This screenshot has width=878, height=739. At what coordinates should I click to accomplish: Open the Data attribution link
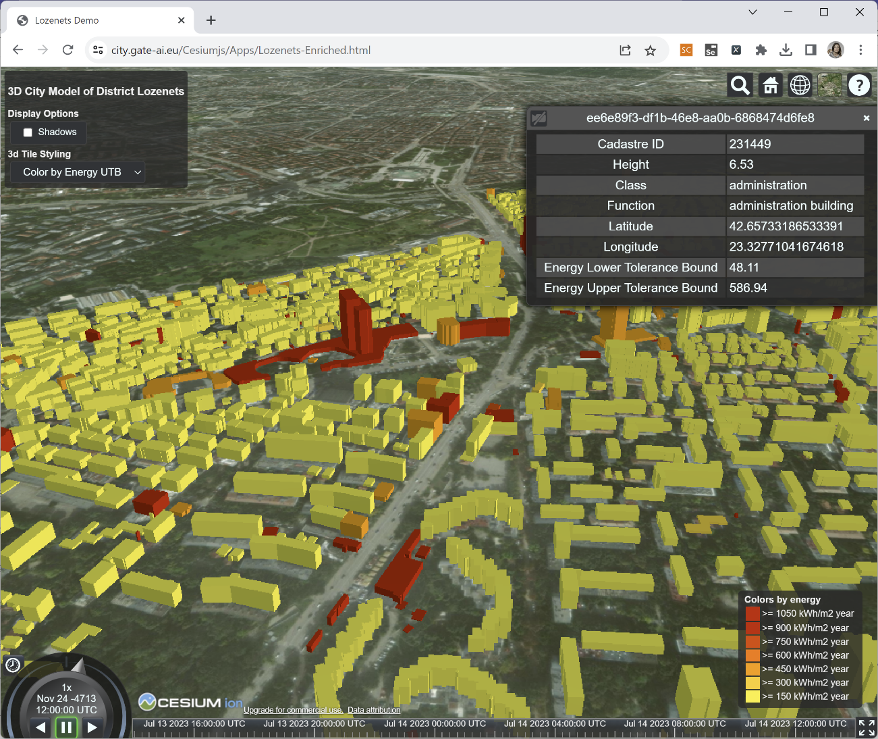click(374, 710)
